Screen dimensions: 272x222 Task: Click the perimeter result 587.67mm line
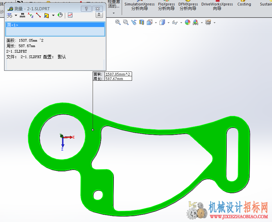pos(21,46)
